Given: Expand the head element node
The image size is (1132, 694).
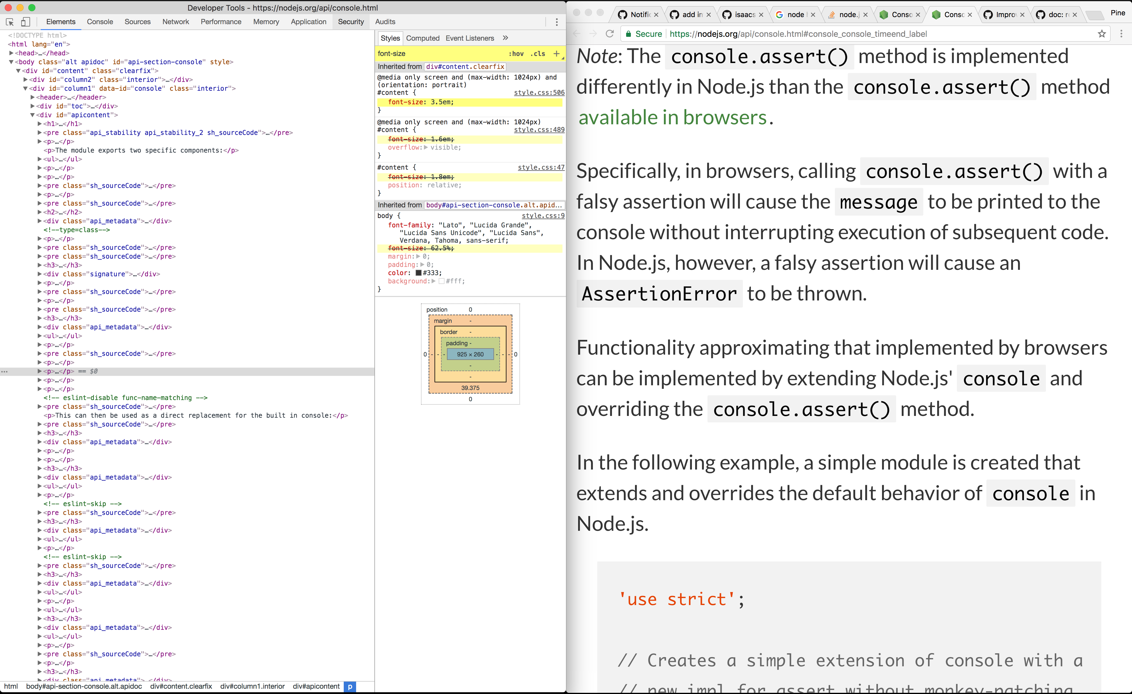Looking at the screenshot, I should tap(11, 53).
